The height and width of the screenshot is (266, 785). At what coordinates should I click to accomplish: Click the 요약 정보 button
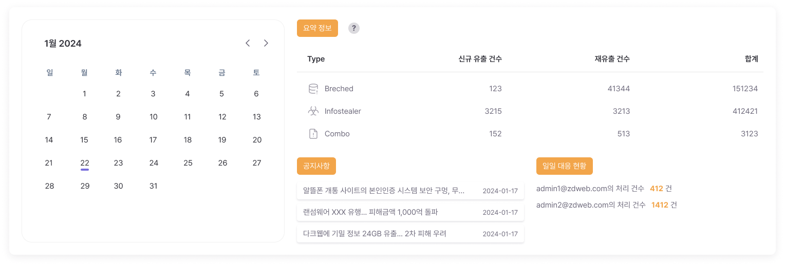coord(317,28)
